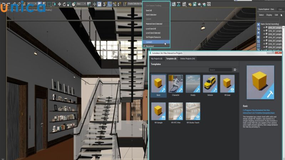Click the grid view icon beside search

[235, 70]
